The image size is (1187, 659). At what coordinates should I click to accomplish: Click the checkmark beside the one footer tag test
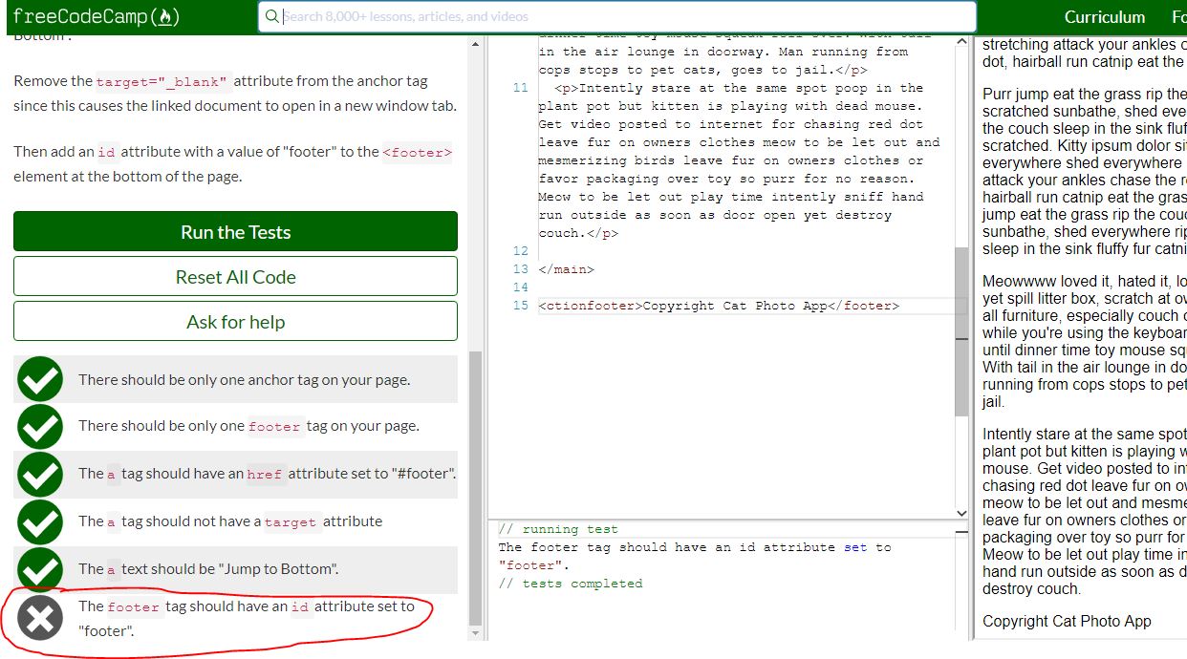click(40, 426)
